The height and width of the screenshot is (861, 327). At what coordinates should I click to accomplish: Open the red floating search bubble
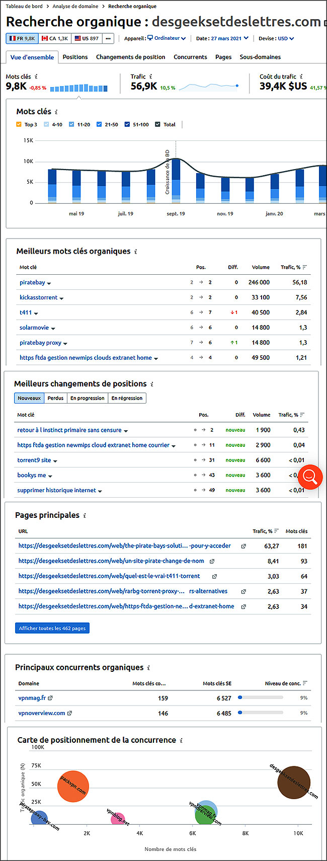point(310,477)
